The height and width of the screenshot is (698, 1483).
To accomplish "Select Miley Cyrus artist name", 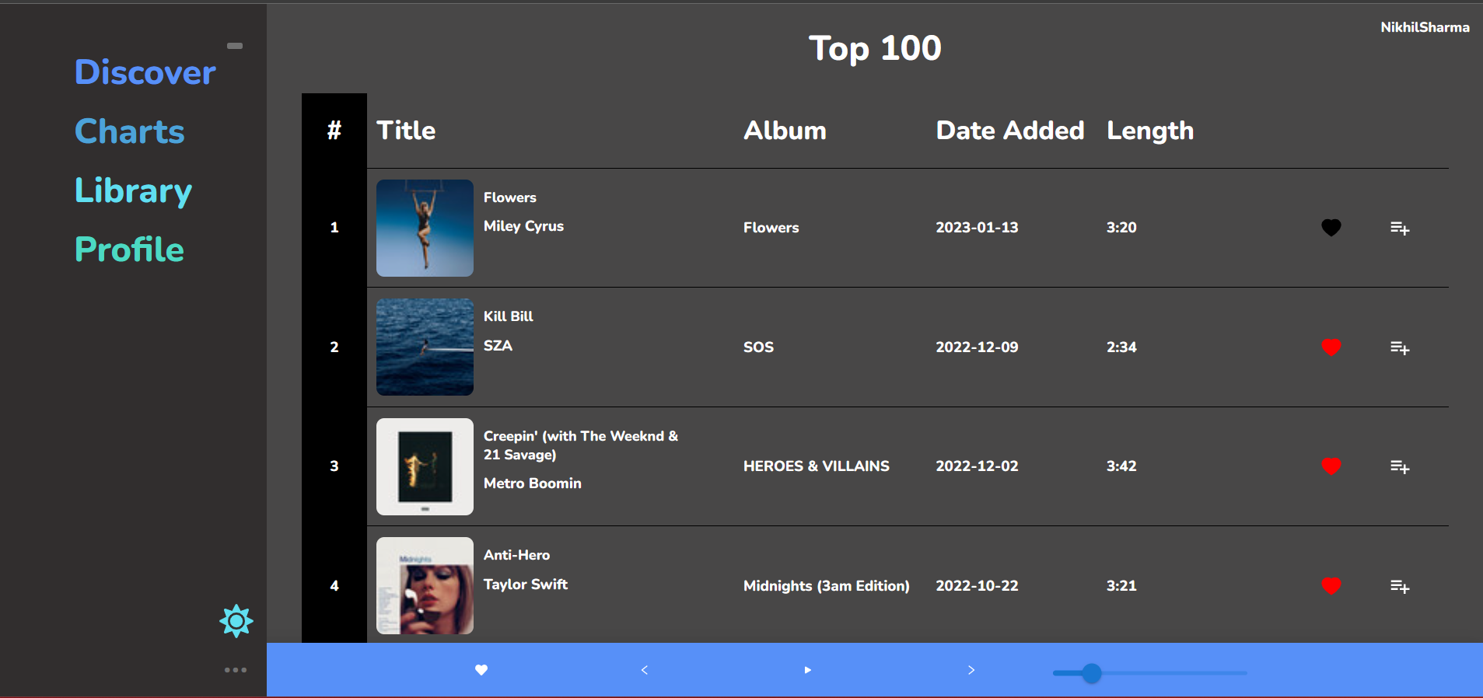I will click(523, 226).
